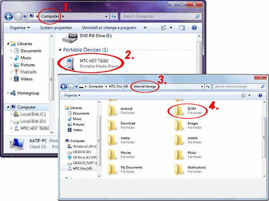Click Search Internal storage field
Viewport: 269px width, 201px height.
[239, 87]
